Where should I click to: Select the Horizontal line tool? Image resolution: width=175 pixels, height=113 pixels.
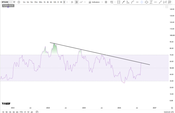click(137, 2)
